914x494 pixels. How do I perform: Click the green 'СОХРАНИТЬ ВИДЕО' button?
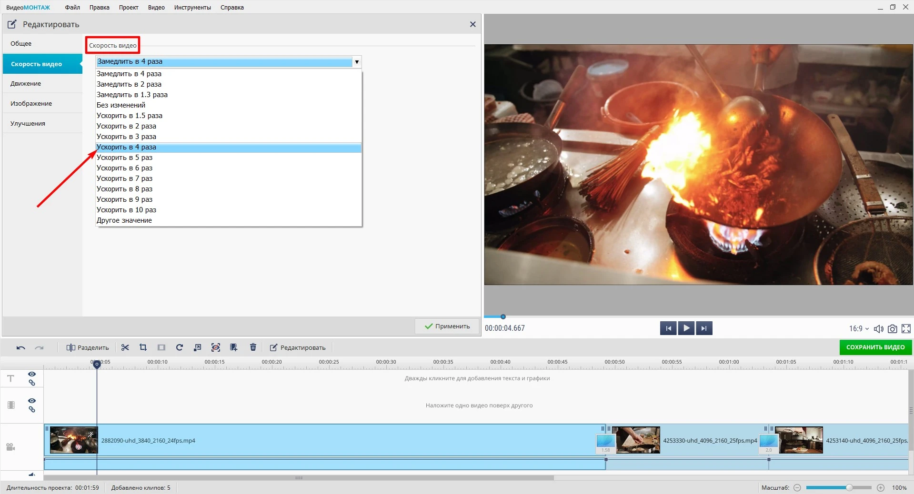pyautogui.click(x=875, y=347)
